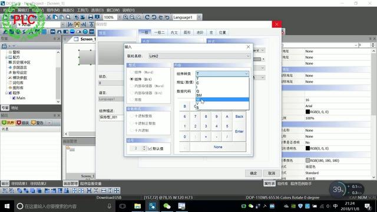Click the Windows Start button
Image resolution: width=377 pixels, height=212 pixels.
tap(7, 206)
